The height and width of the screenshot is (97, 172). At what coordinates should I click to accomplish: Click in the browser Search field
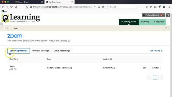(122, 7)
